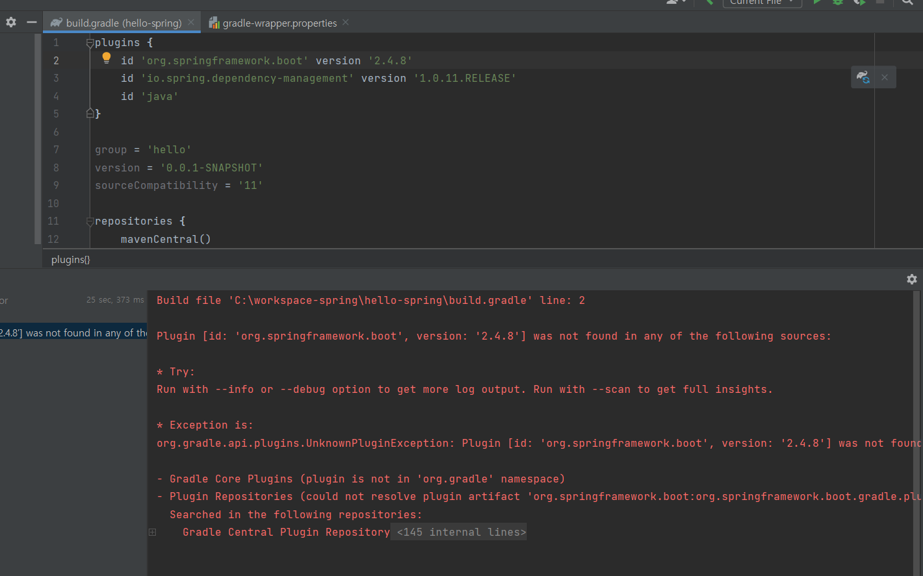Open the gradle-wrapper.properties tab
Viewport: 923px width, 576px height.
pos(279,23)
